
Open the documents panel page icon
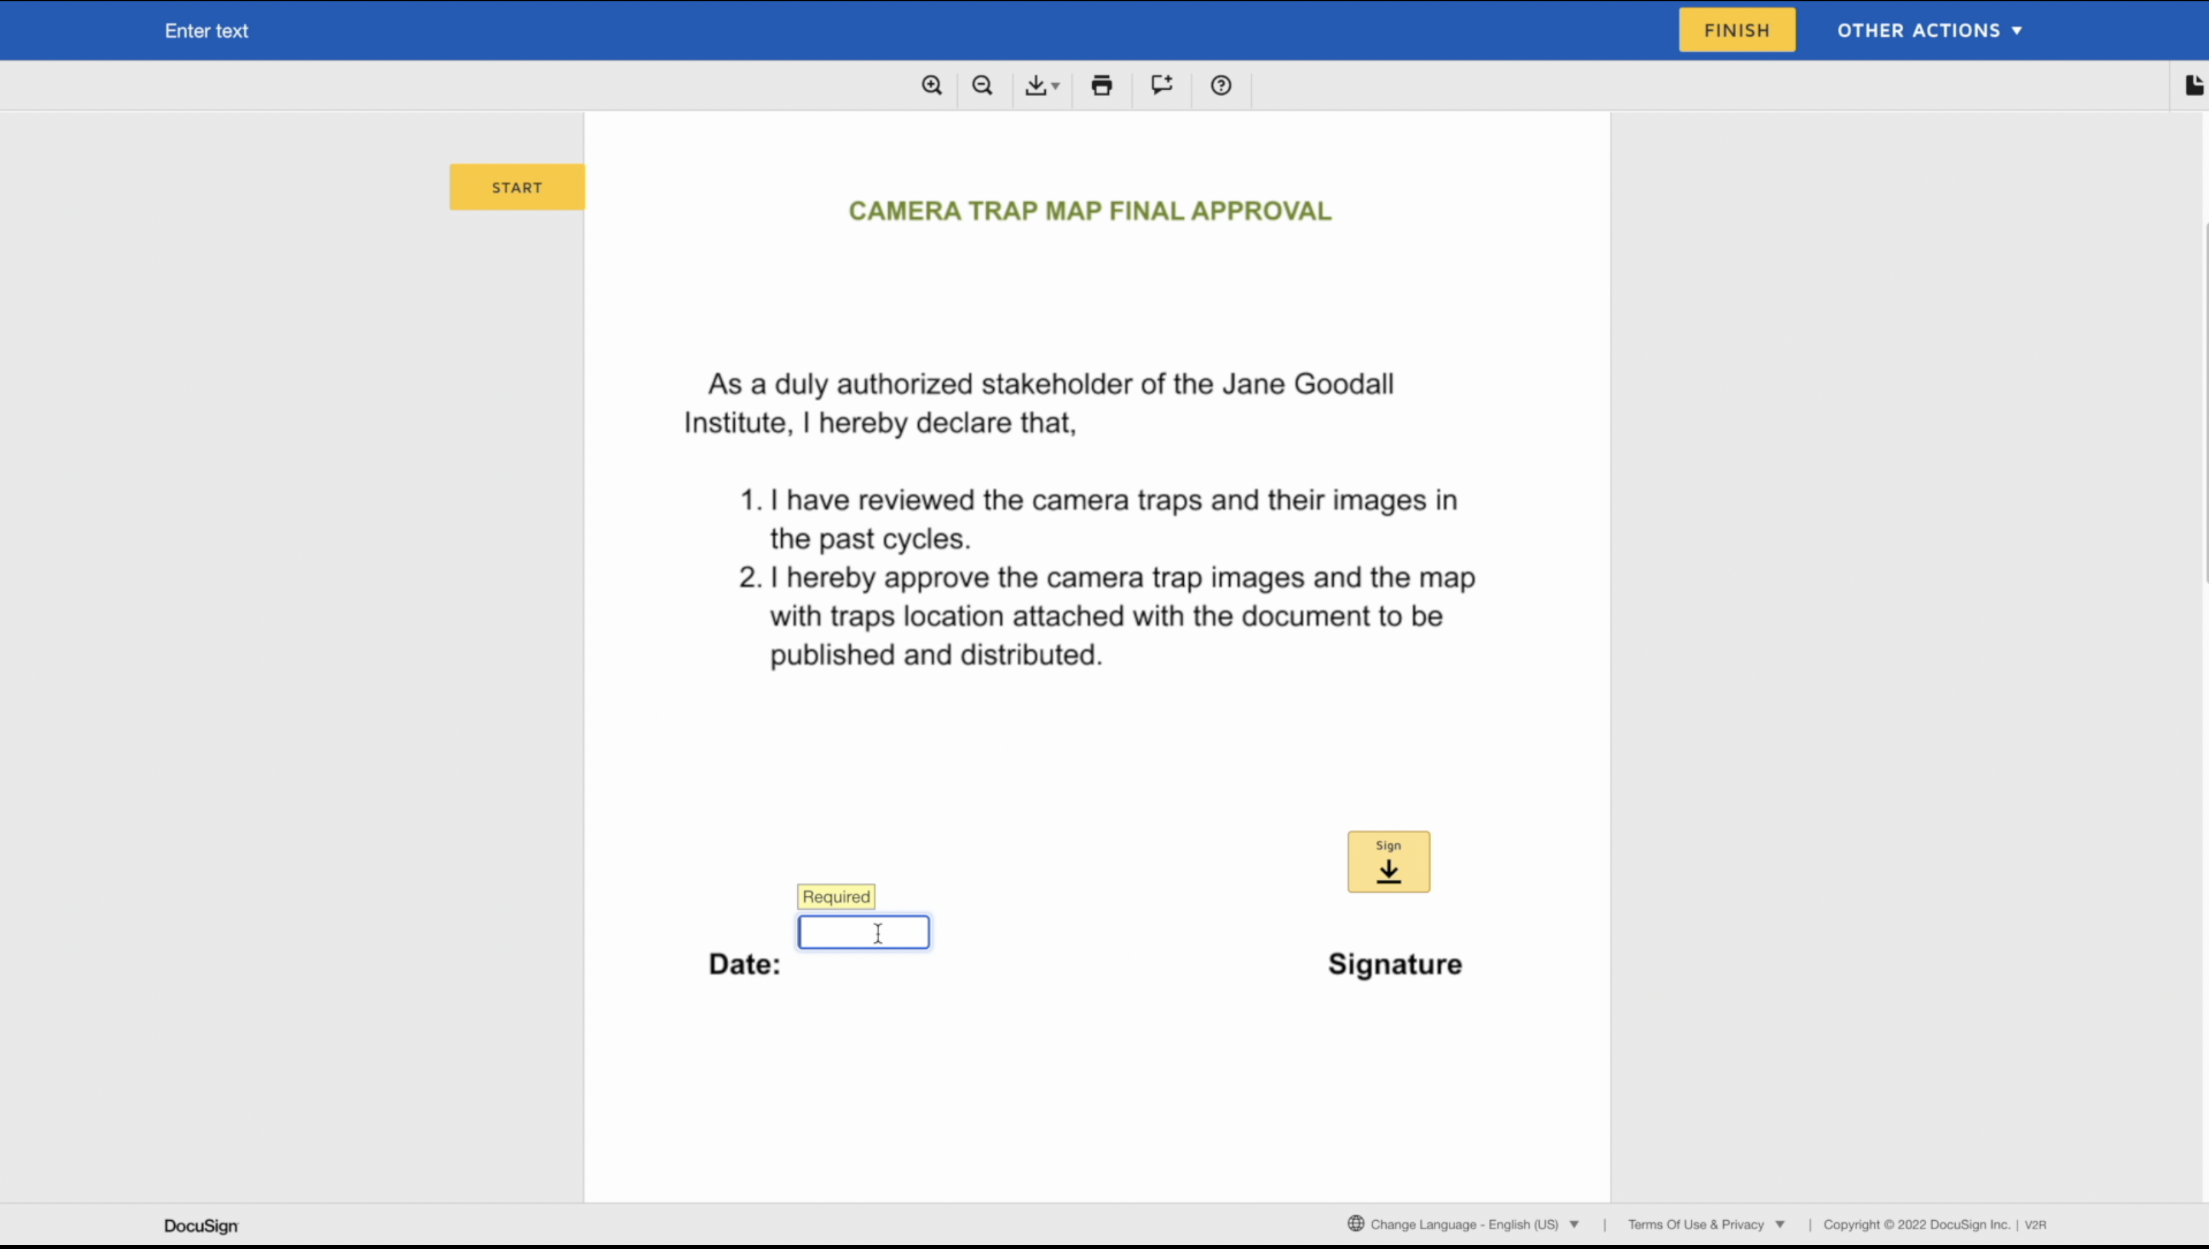[2194, 85]
